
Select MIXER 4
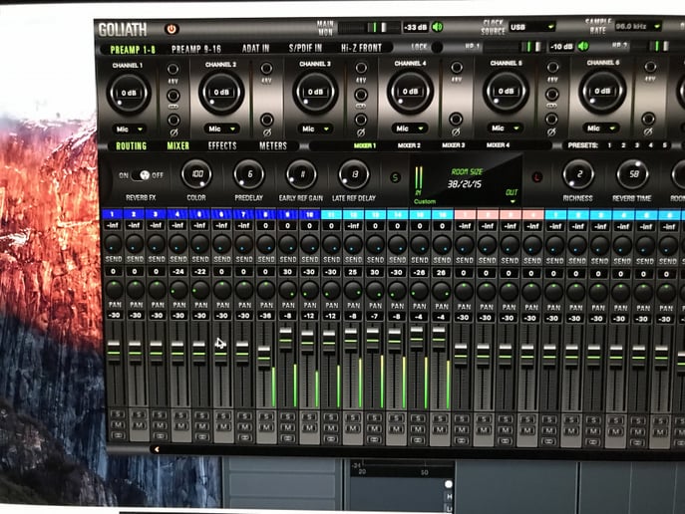tap(498, 144)
